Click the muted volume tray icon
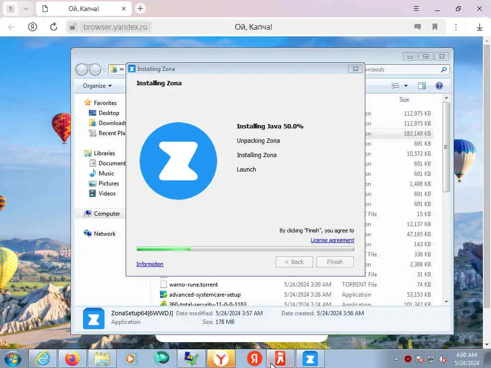 pos(443,359)
